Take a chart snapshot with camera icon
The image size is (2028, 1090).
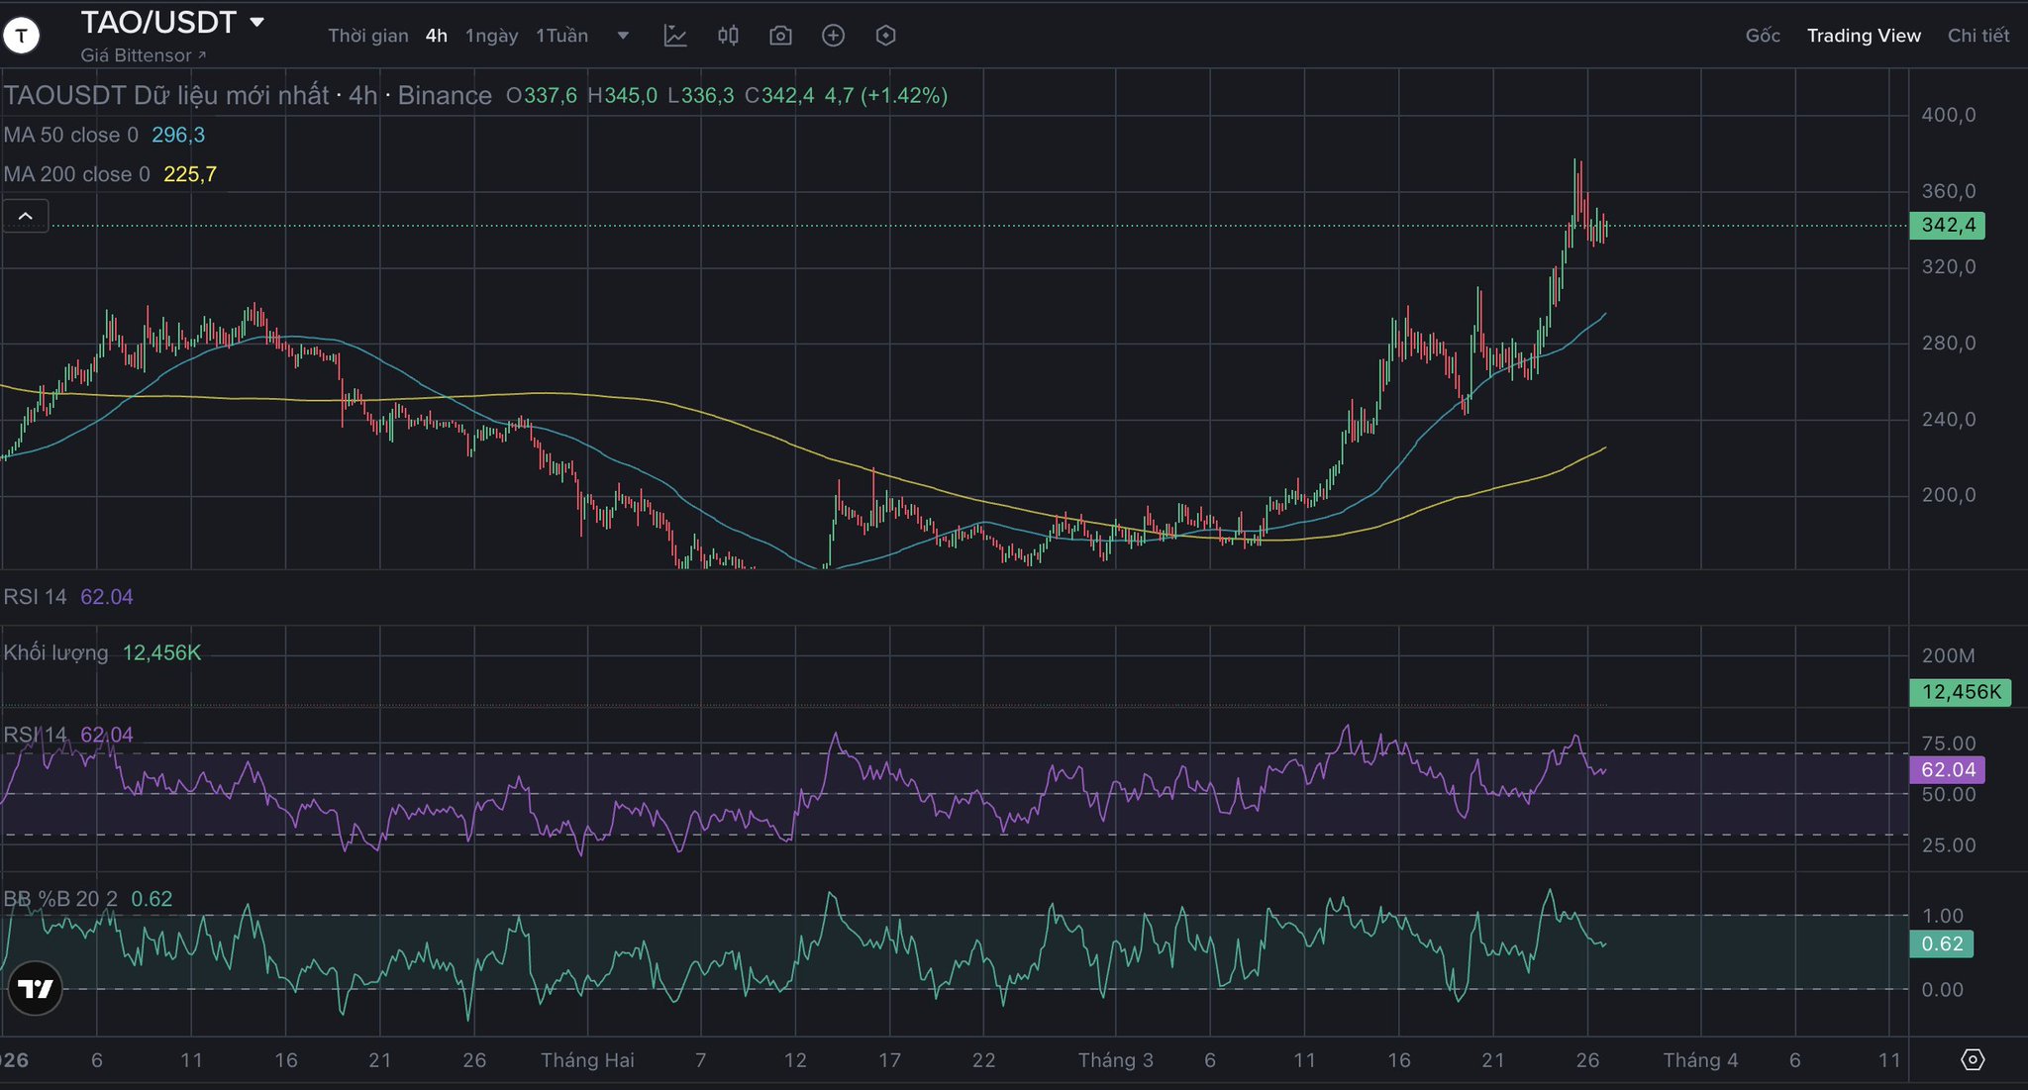pyautogui.click(x=780, y=36)
